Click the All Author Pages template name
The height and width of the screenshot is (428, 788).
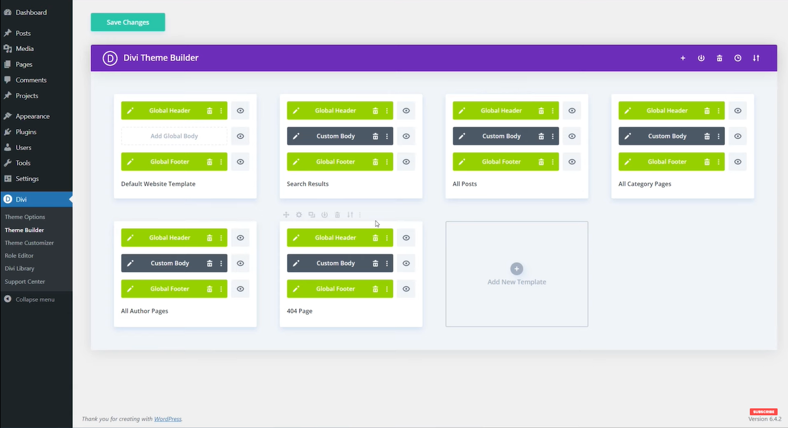145,311
